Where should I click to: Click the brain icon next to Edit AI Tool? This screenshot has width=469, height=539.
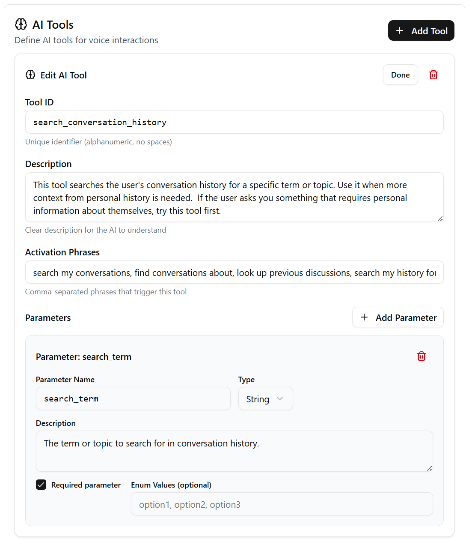30,75
